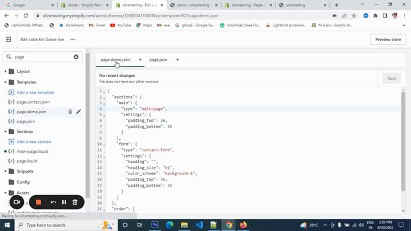Bookmark this page with star icon

pyautogui.click(x=354, y=15)
